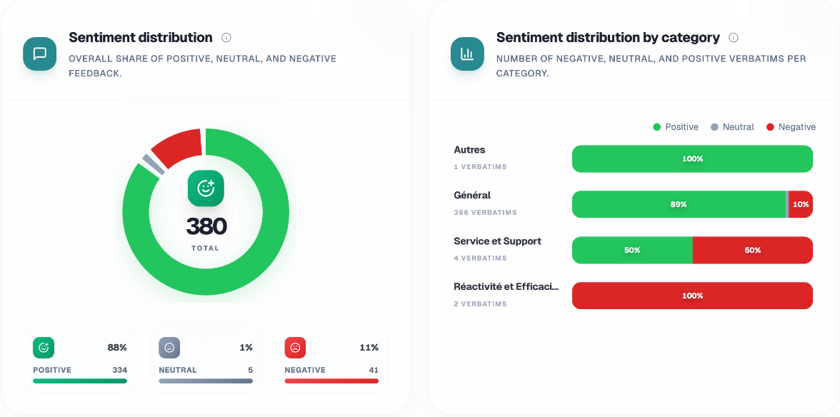Click the Service et Support category label

pyautogui.click(x=497, y=241)
